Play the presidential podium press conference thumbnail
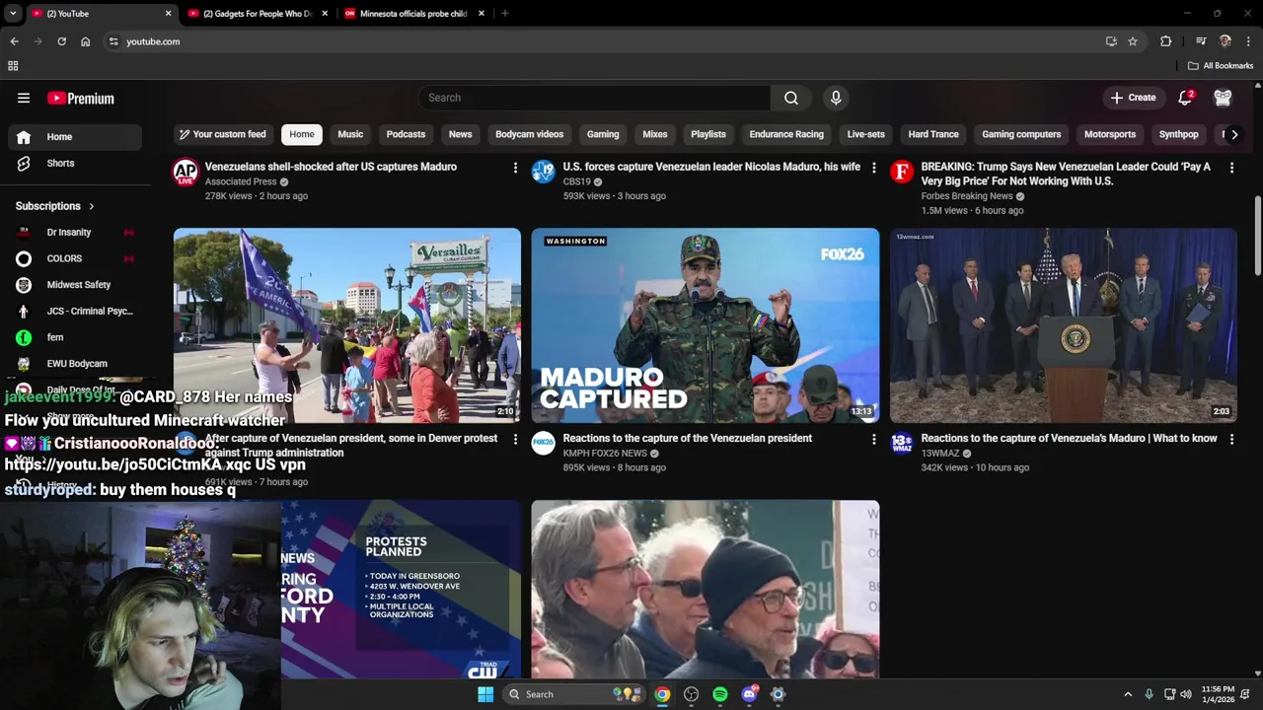The image size is (1263, 710). pyautogui.click(x=1063, y=325)
